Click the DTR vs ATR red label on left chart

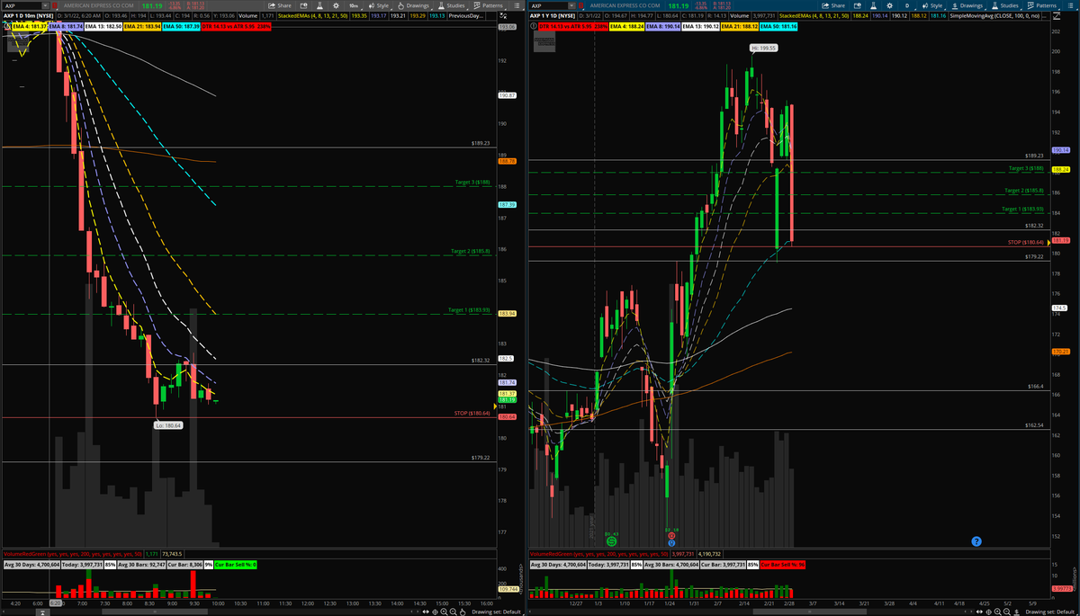coord(235,27)
